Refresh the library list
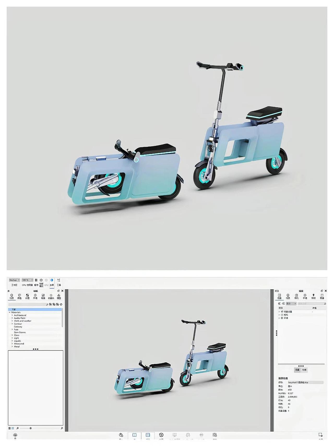The image size is (334, 446). click(61, 304)
